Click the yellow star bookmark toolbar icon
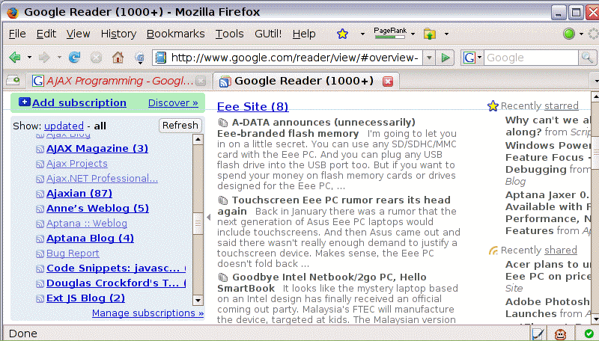Image resolution: width=599 pixels, height=341 pixels. click(x=342, y=34)
